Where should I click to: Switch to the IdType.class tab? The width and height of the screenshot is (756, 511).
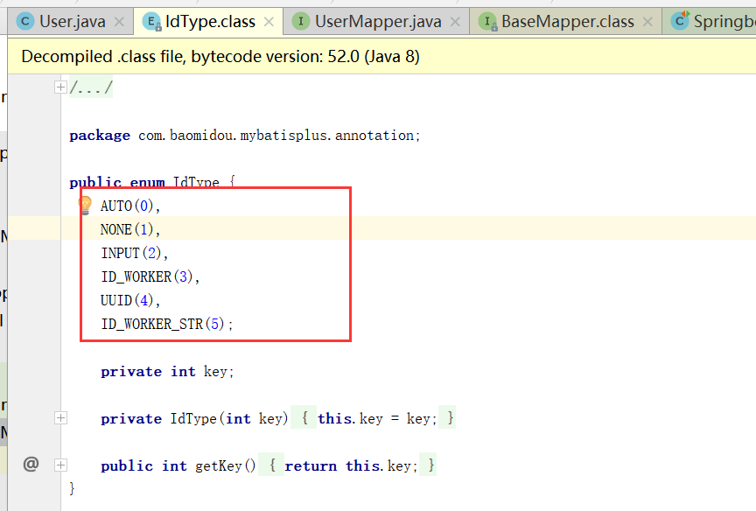[210, 22]
